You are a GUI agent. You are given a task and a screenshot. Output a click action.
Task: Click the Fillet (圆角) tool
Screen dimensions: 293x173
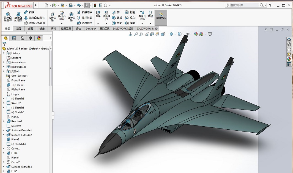click(98, 14)
